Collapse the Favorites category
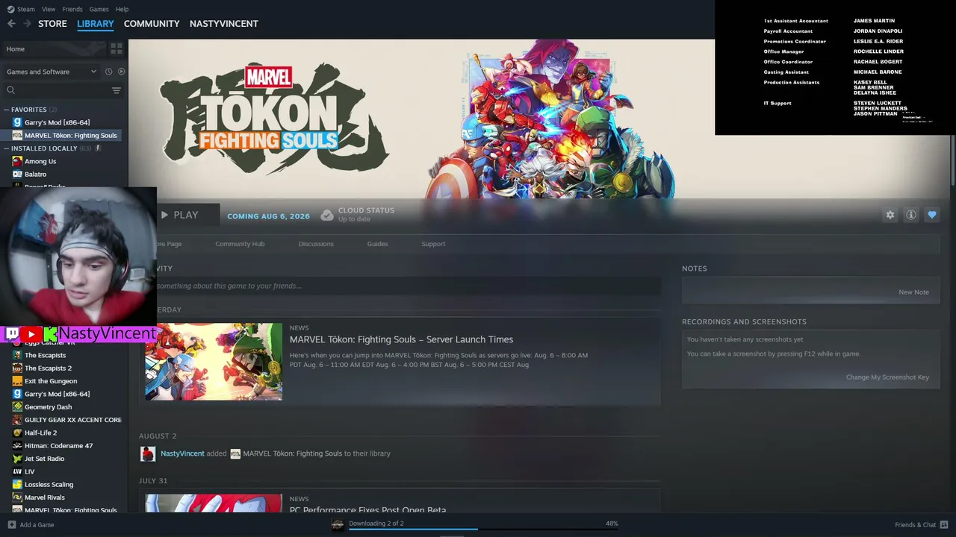 click(x=7, y=110)
